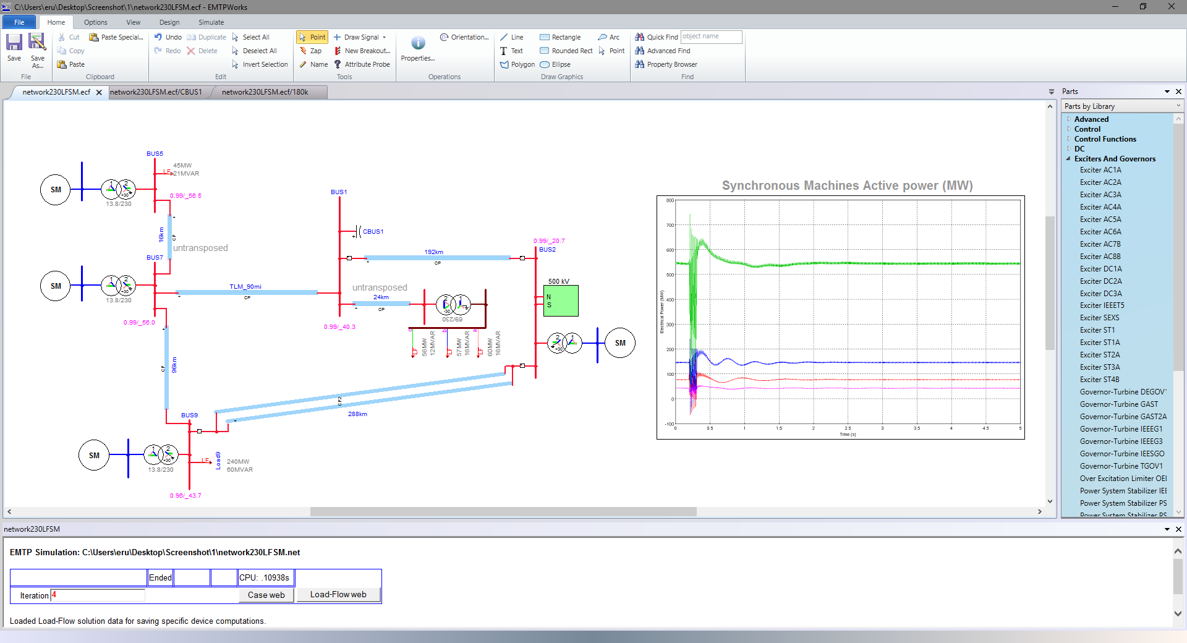This screenshot has width=1187, height=643.
Task: Toggle the Point selection tool
Action: 312,37
